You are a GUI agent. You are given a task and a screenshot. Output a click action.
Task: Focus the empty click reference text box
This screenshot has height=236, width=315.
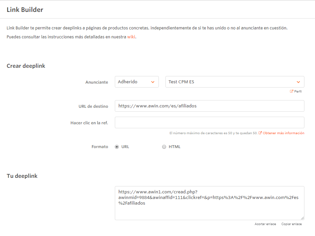click(x=209, y=123)
